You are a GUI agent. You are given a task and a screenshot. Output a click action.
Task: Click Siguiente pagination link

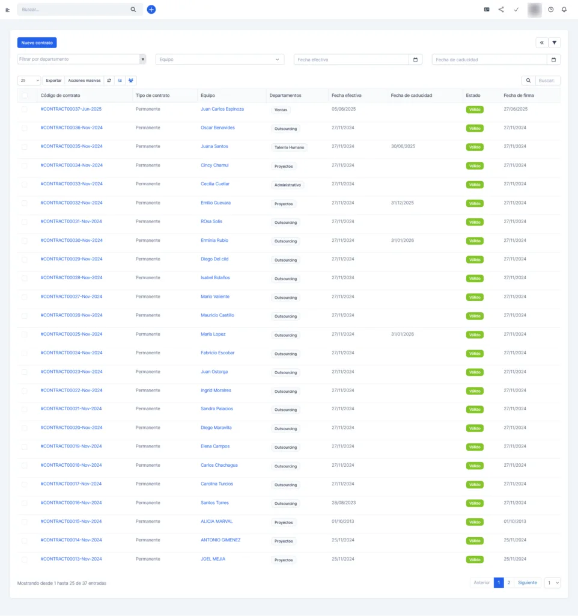pos(527,582)
